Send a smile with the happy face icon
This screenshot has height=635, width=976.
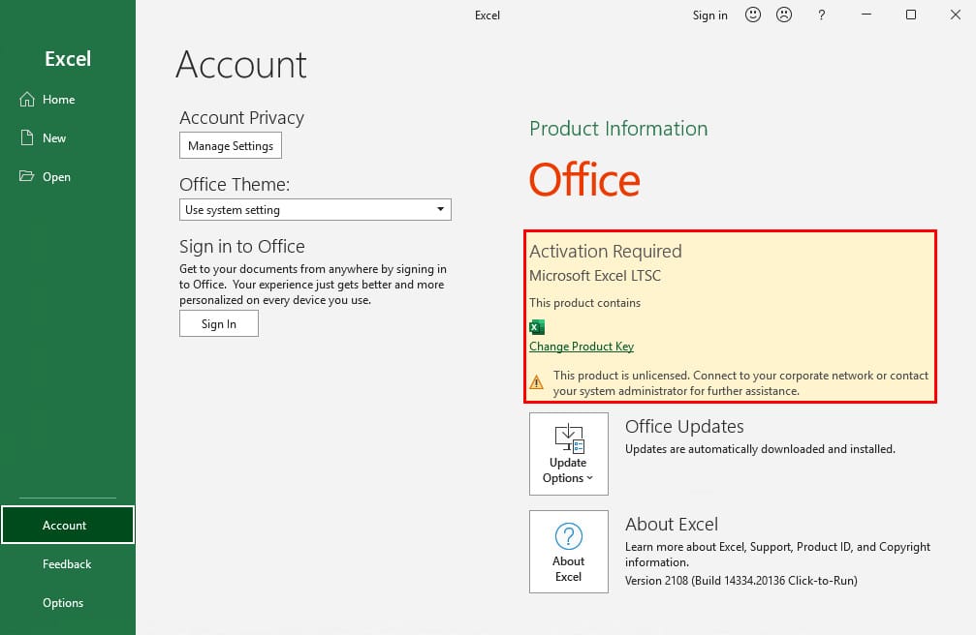(753, 15)
